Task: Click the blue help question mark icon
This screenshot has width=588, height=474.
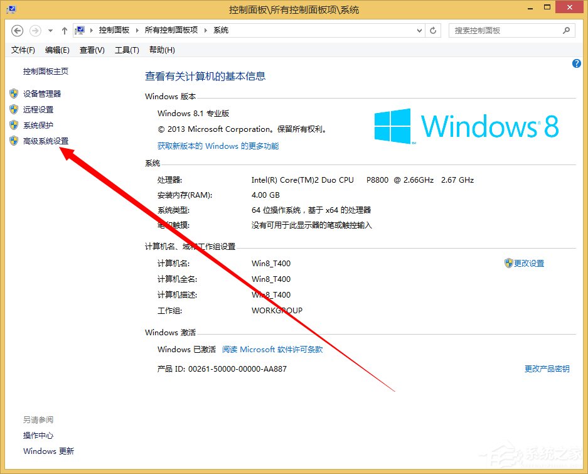Action: (x=575, y=63)
